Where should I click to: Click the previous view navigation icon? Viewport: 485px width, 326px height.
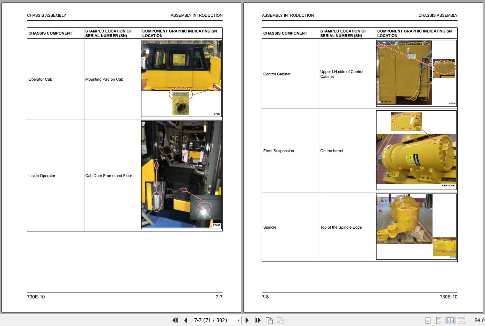(x=269, y=320)
